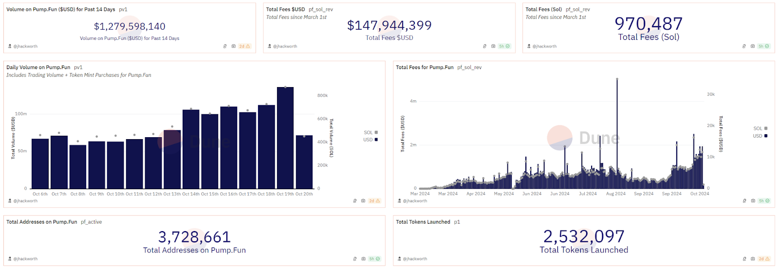The height and width of the screenshot is (269, 779).
Task: Click 'Oct 12th' x-axis label
Action: (153, 194)
